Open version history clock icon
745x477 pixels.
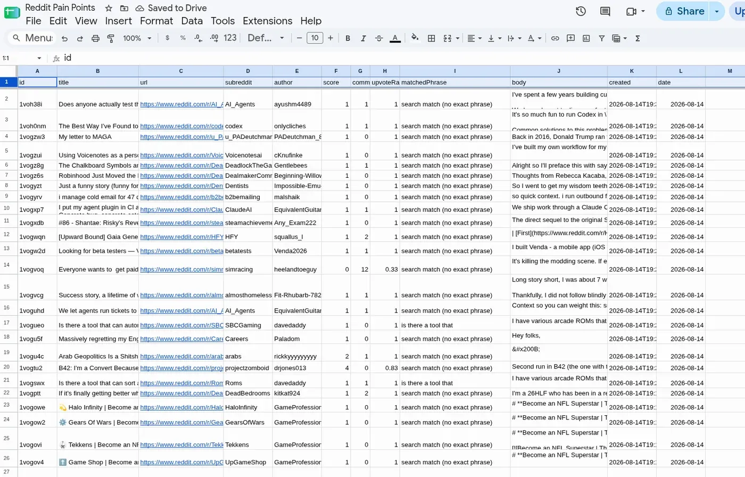(x=581, y=11)
